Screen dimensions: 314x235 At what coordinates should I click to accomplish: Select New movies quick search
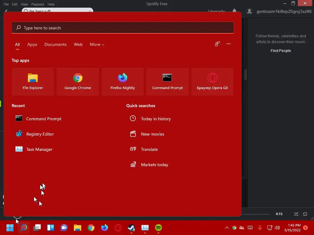coord(147,134)
